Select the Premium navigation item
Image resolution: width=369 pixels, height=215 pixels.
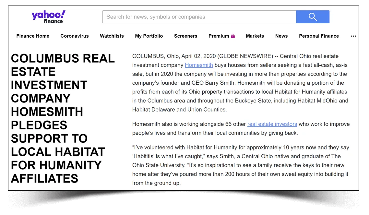222,36
